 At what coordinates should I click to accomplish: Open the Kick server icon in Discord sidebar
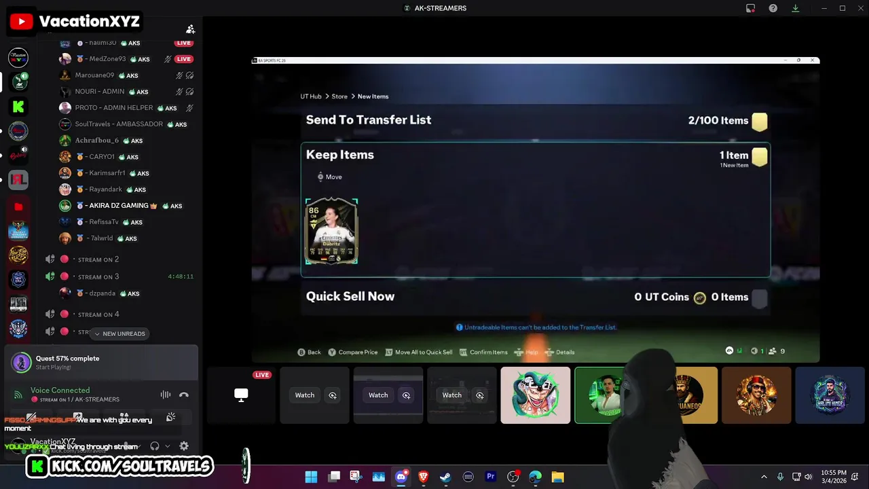tap(18, 106)
